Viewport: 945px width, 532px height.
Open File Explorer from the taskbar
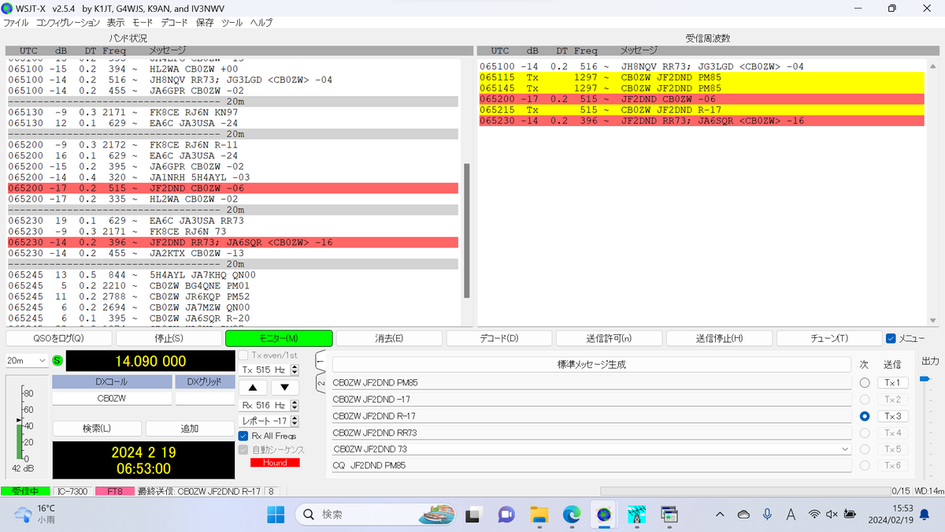coord(539,515)
